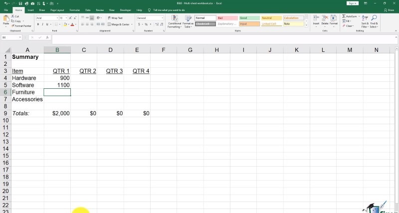
Task: Open the Page Layout tab
Action: pos(57,10)
